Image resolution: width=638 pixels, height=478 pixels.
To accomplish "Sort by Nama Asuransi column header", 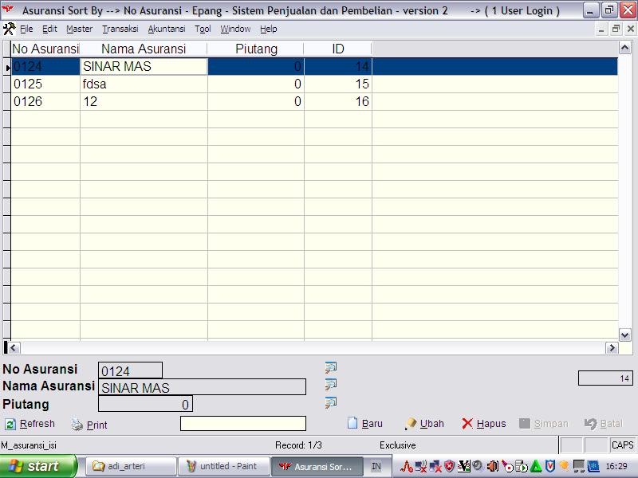I will (x=143, y=49).
